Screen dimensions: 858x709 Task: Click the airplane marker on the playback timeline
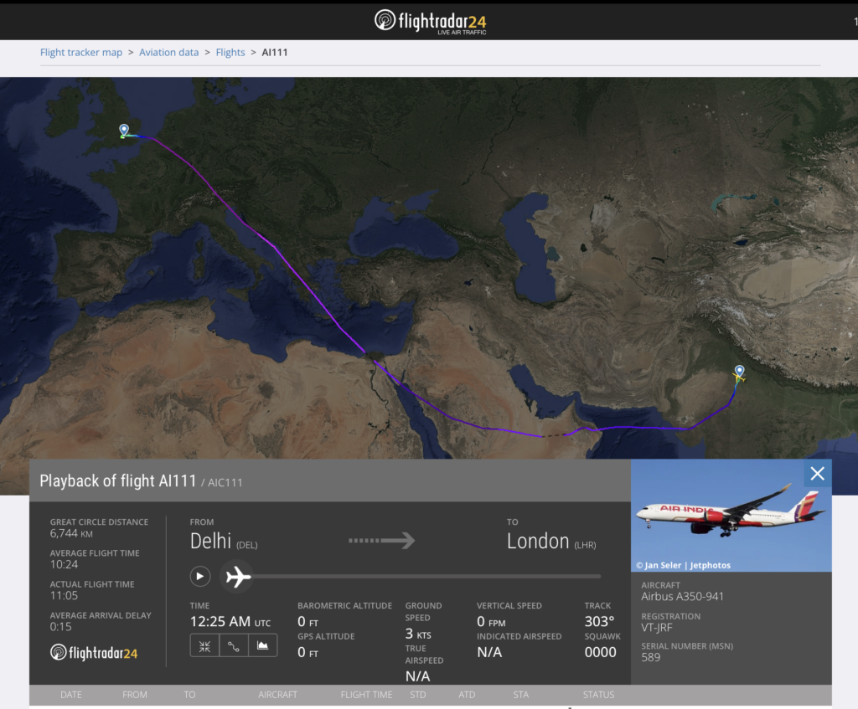click(237, 576)
